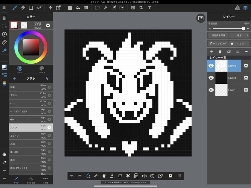Open layer panel more options (three dots)

(x=247, y=52)
